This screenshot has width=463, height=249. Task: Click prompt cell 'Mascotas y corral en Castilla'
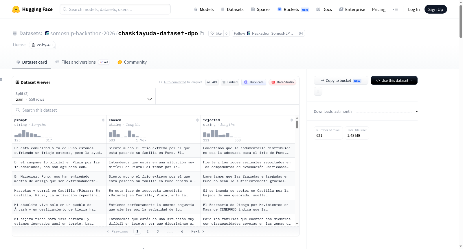click(59, 193)
